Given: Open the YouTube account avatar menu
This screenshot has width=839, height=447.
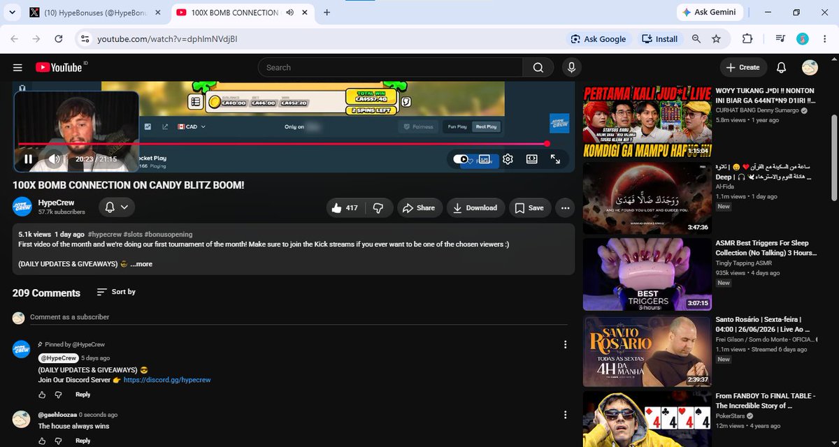Looking at the screenshot, I should coord(810,67).
